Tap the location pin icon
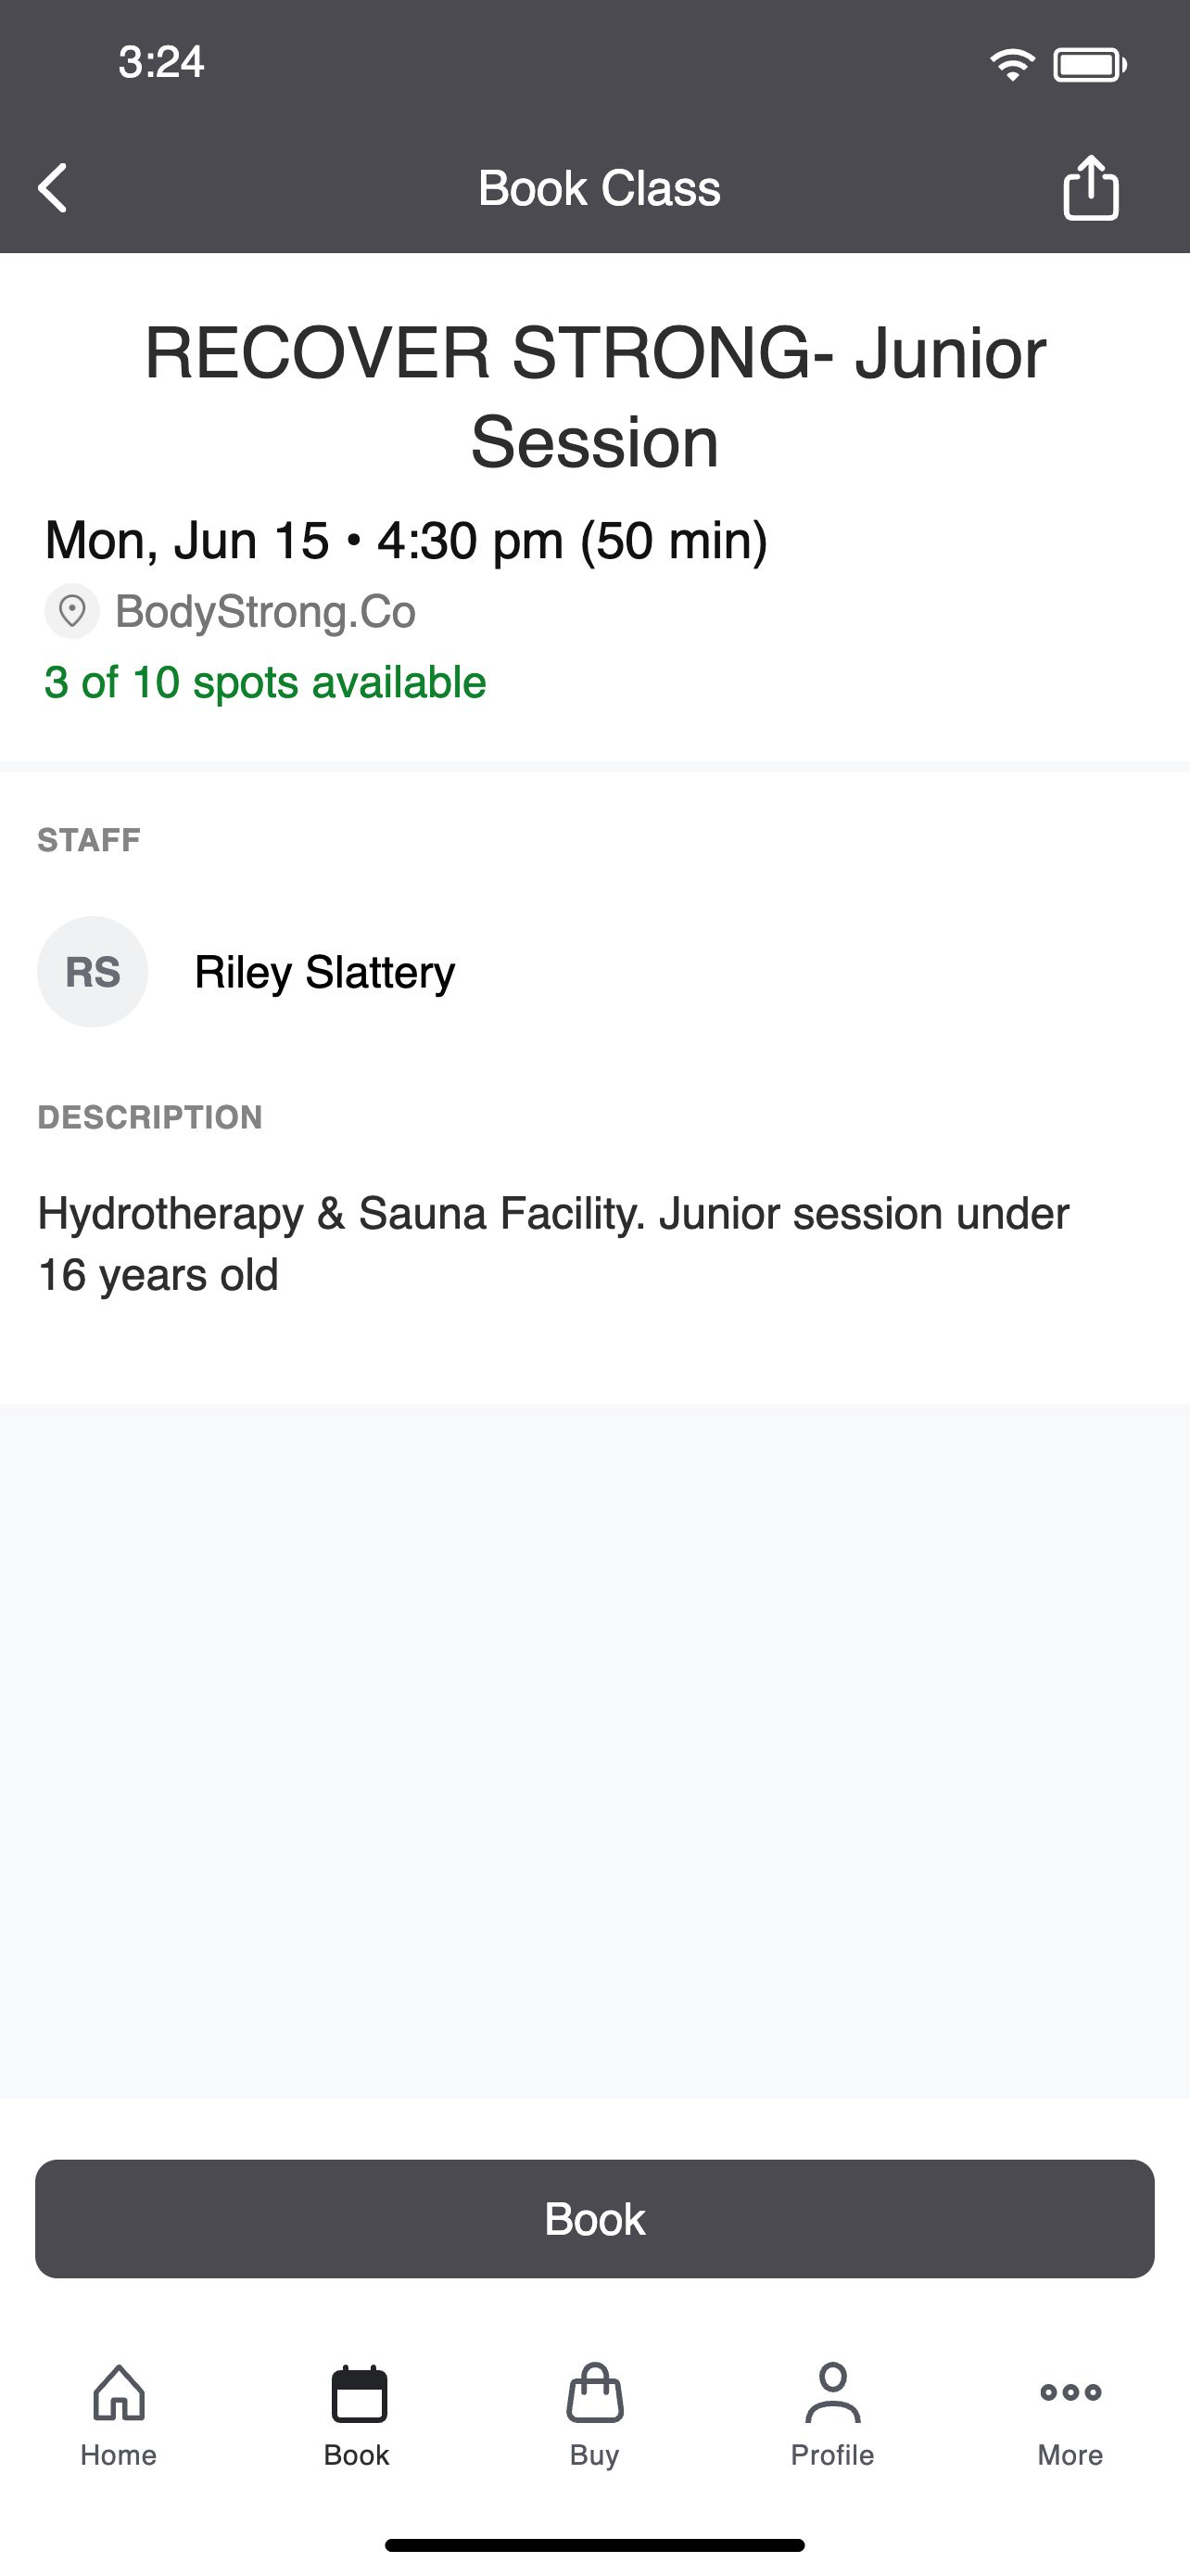 tap(72, 611)
